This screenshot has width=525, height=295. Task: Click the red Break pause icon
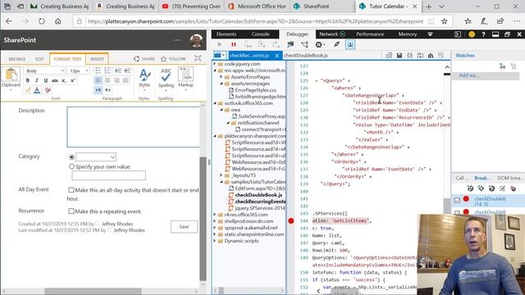(234, 44)
